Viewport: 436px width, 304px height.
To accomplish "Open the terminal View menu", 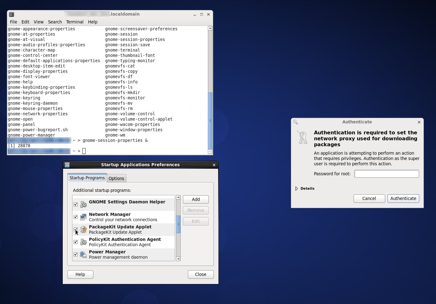I will tap(38, 22).
